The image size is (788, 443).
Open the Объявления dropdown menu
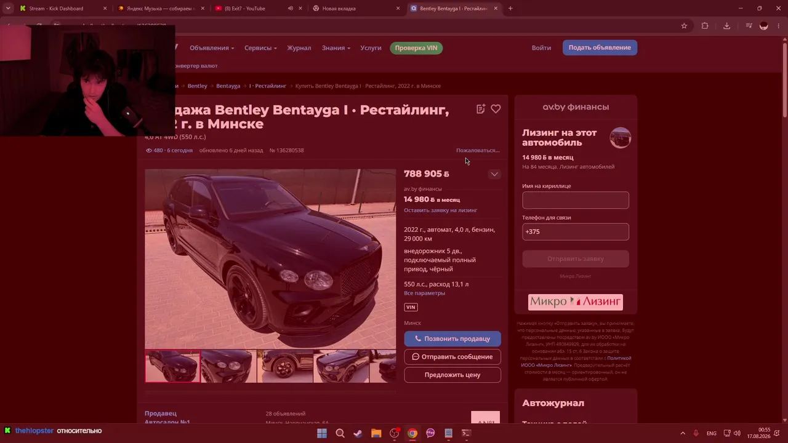point(212,48)
